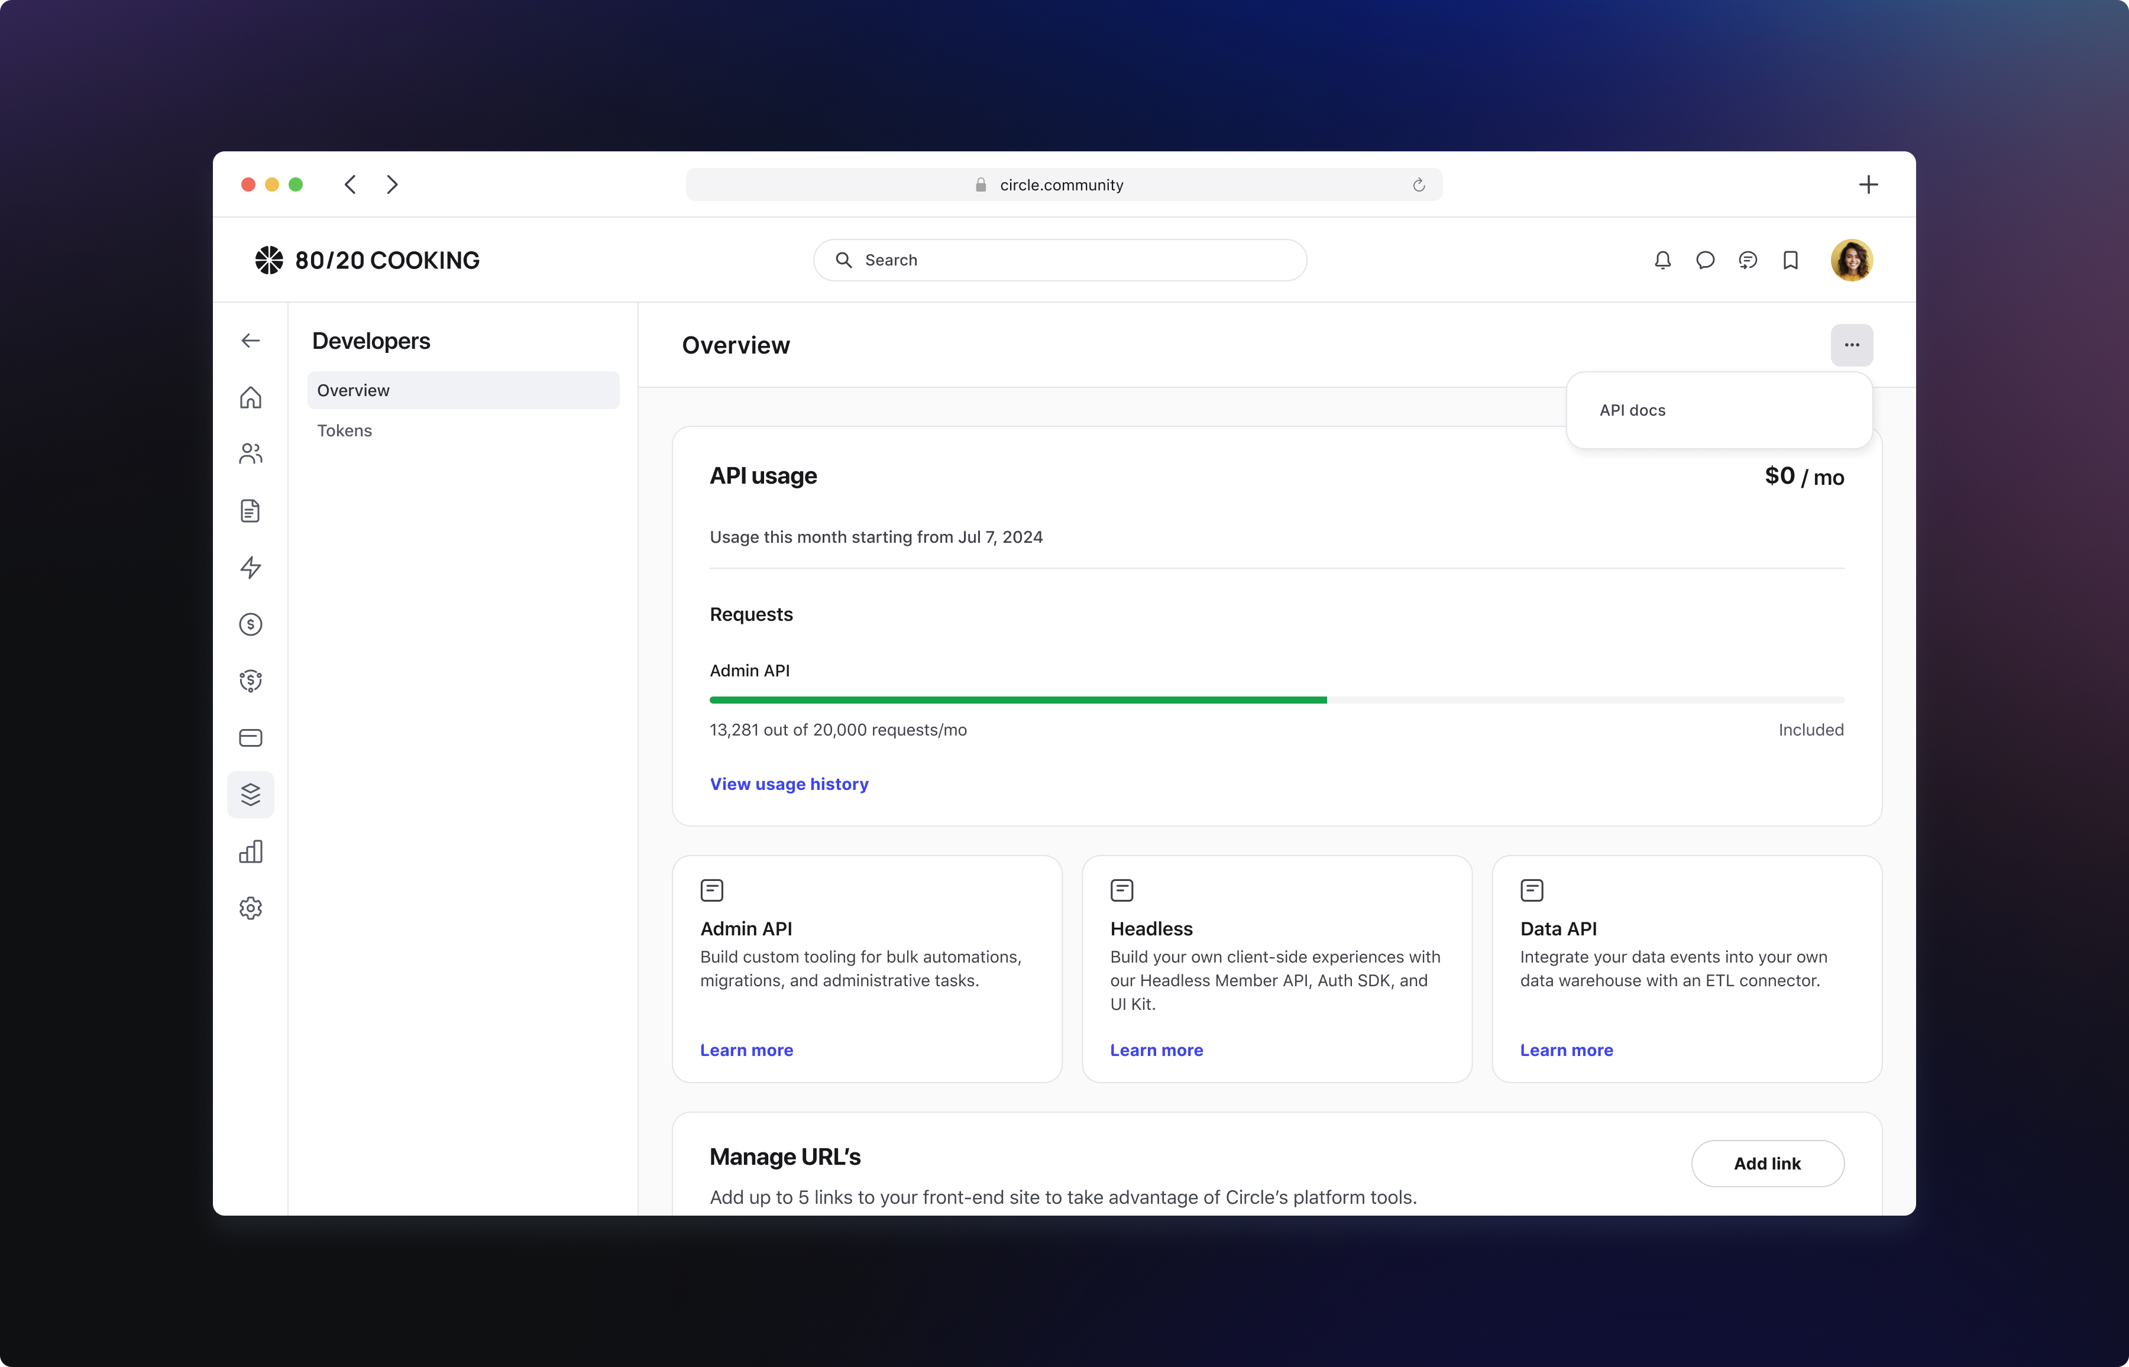The height and width of the screenshot is (1367, 2129).
Task: Click the Headless card icon
Action: tap(1122, 890)
